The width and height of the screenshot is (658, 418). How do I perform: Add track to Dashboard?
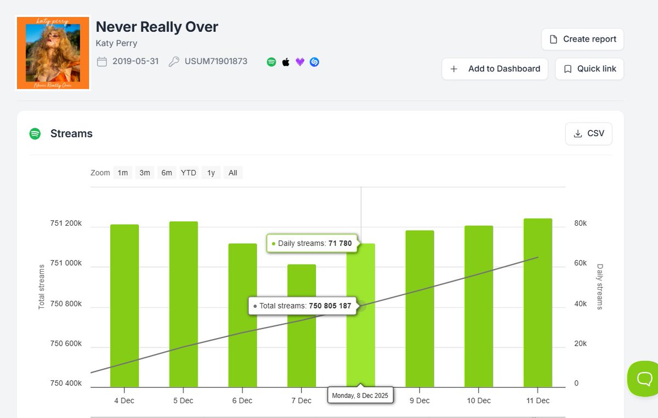[495, 68]
